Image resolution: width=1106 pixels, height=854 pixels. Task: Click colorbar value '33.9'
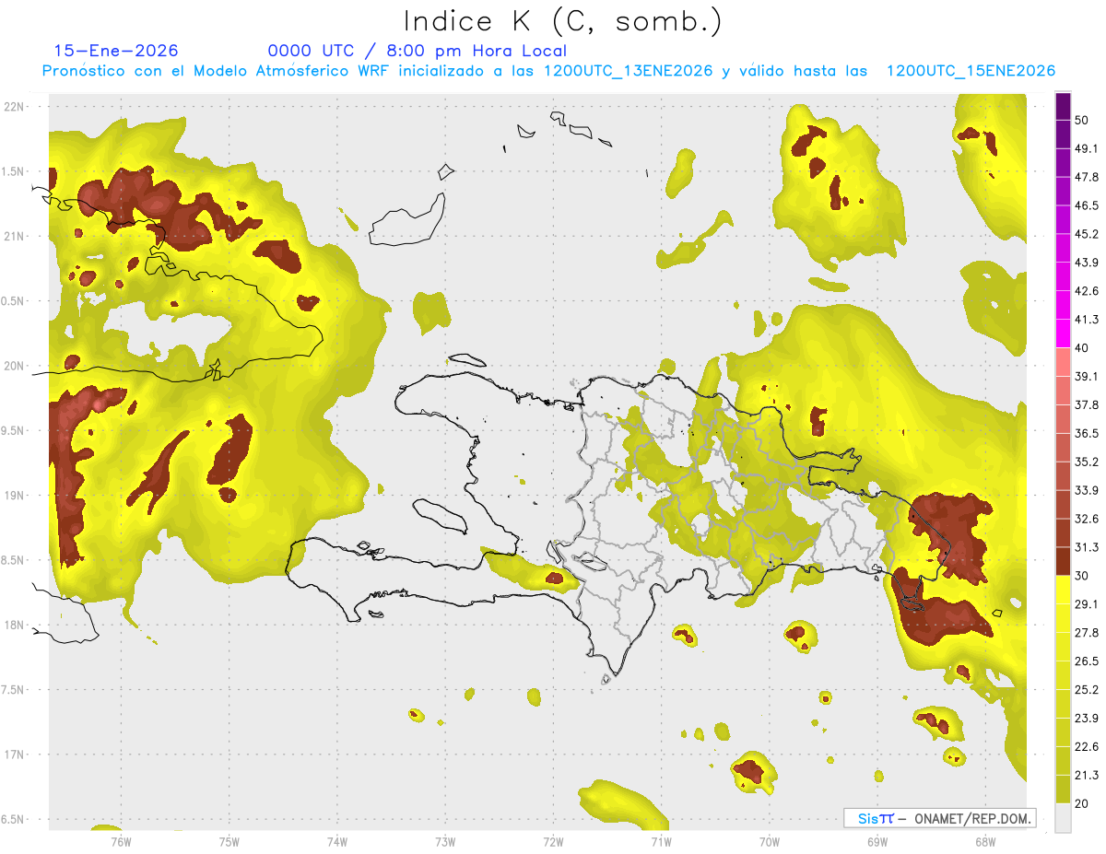[x=1087, y=490]
